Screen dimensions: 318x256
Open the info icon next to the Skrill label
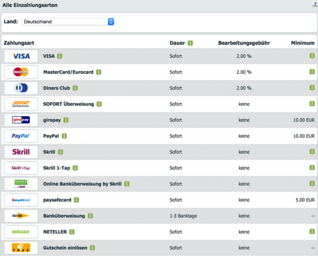click(x=60, y=152)
